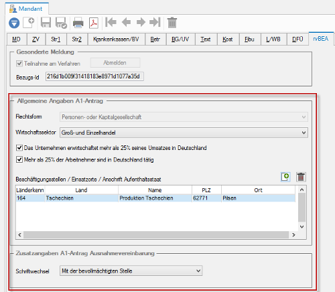Jump to last record arrow
This screenshot has width=335, height=292.
[x=155, y=22]
